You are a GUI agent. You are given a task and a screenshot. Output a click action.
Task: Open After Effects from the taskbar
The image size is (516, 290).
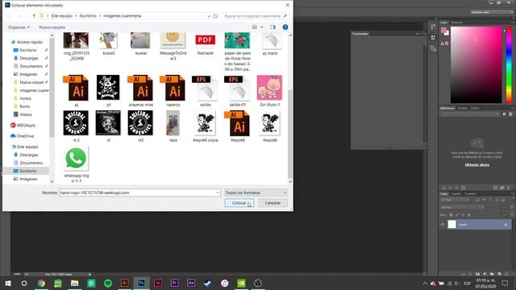191,283
